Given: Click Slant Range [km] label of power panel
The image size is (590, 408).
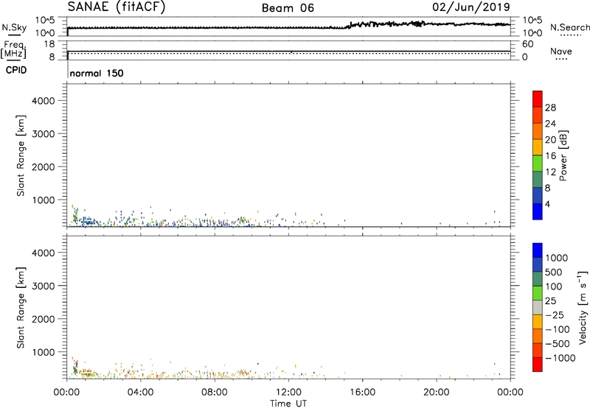Looking at the screenshot, I should click(21, 155).
